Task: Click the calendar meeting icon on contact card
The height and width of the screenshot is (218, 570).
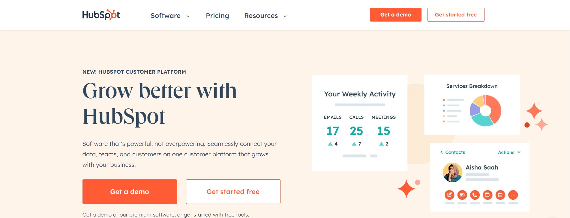Action: [x=500, y=195]
